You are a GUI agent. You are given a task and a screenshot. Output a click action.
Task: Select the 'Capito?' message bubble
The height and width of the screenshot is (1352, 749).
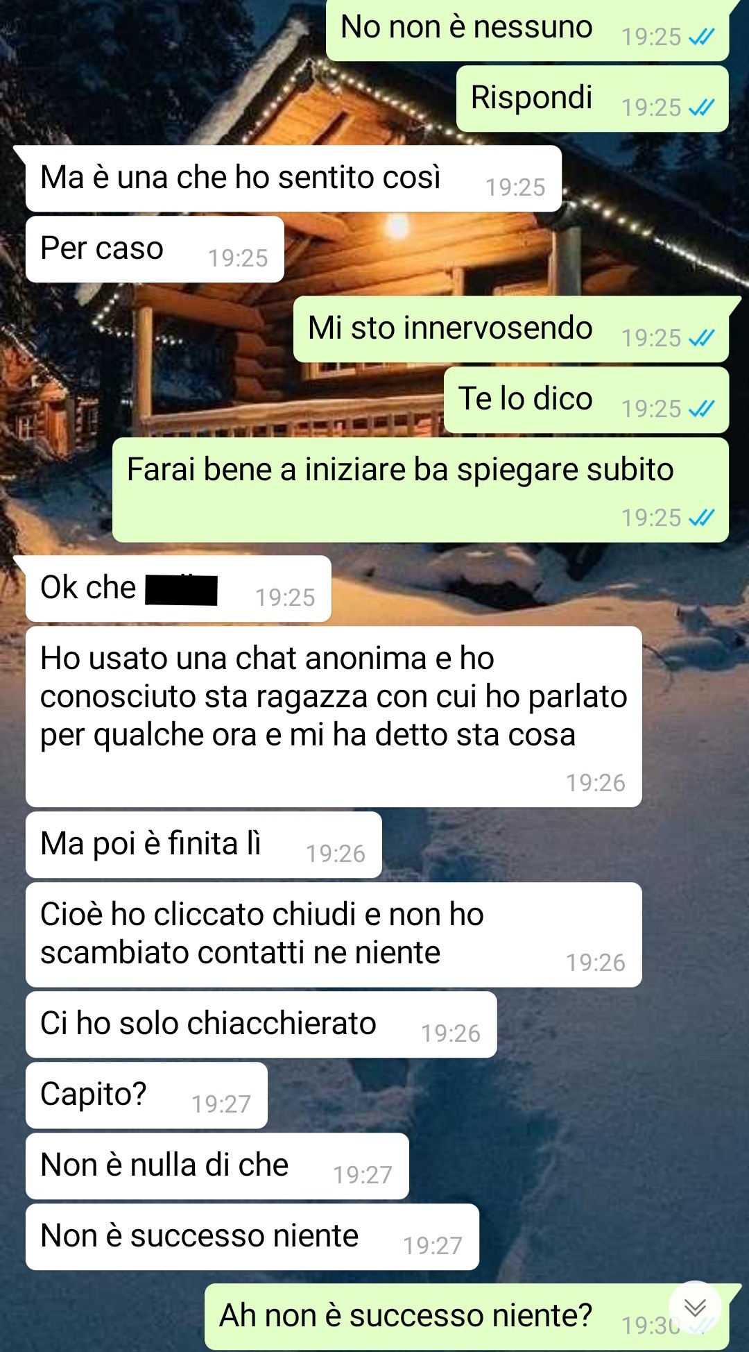point(146,1095)
